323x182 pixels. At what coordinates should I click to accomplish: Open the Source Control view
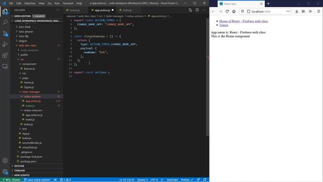pyautogui.click(x=5, y=33)
